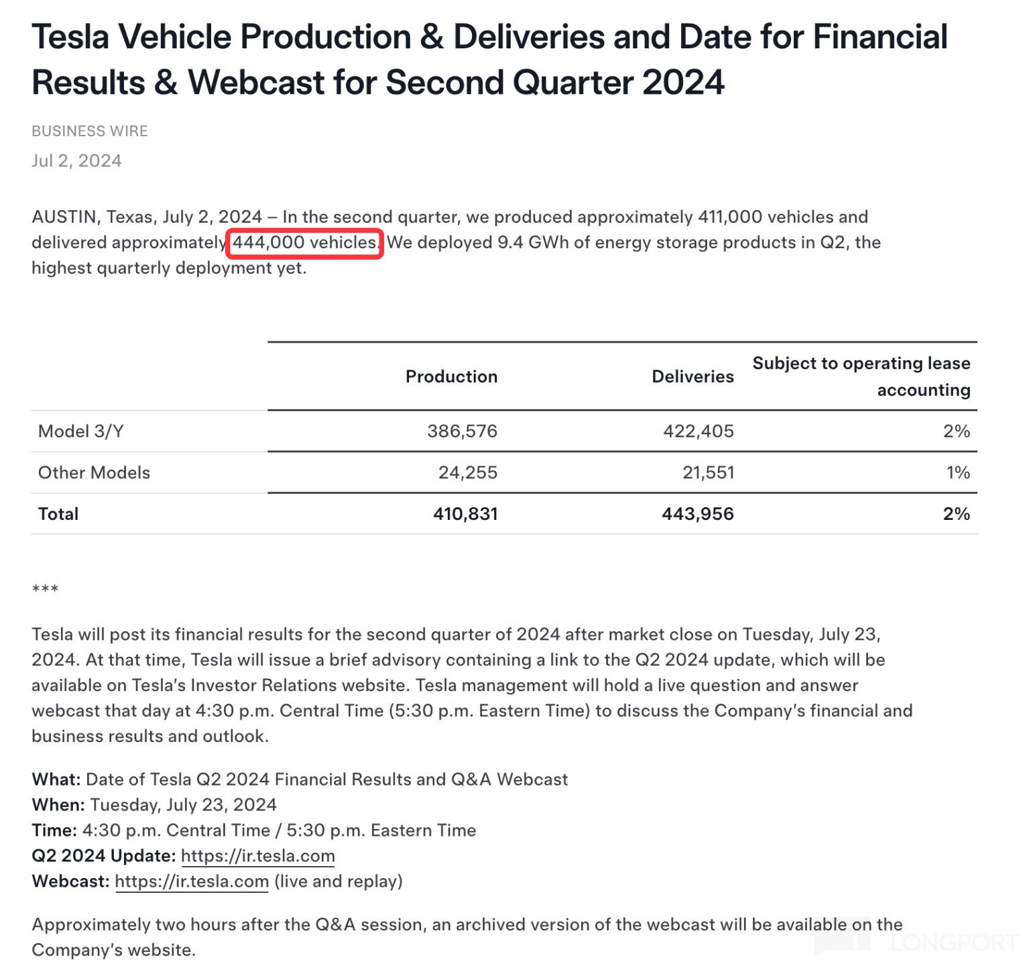The height and width of the screenshot is (966, 1029).
Task: Click the Total row label
Action: (x=58, y=515)
